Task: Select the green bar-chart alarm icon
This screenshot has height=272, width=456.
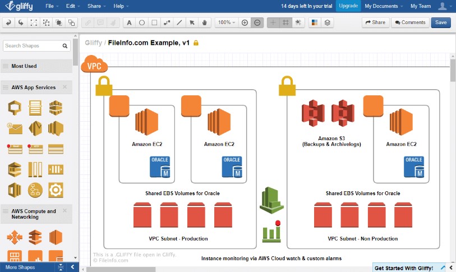Action: [x=271, y=232]
